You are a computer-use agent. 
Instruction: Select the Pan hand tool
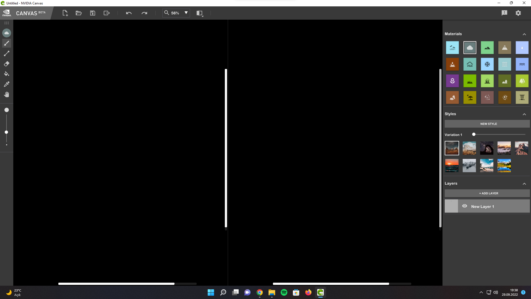point(7,95)
